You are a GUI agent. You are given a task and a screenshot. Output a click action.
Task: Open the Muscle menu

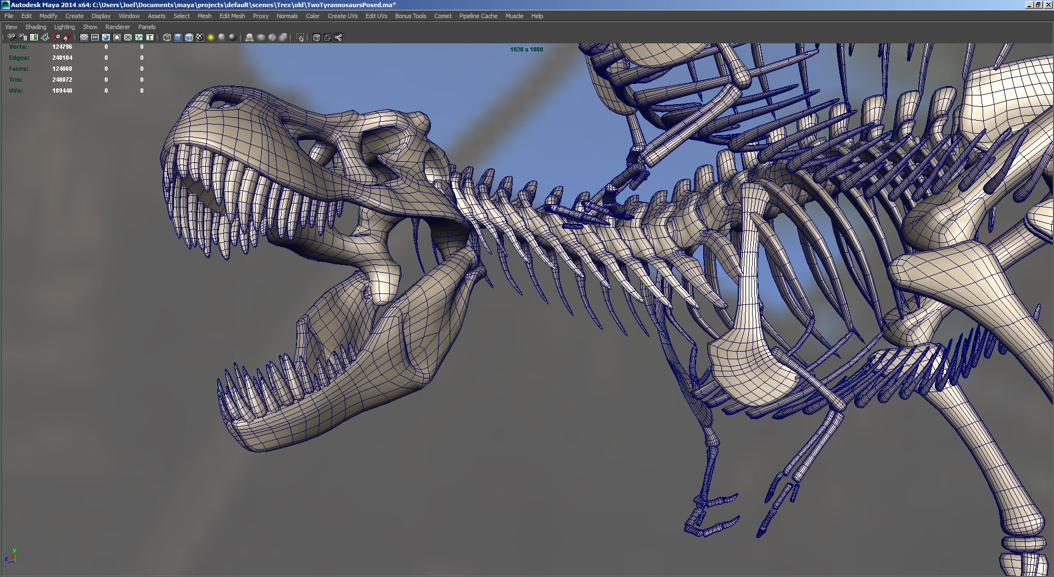pyautogui.click(x=514, y=16)
